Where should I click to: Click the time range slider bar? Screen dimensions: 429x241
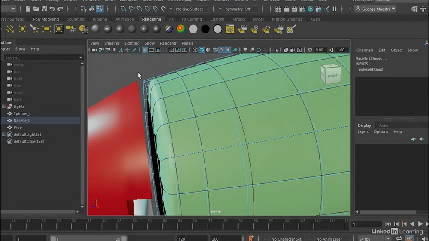coord(88,239)
